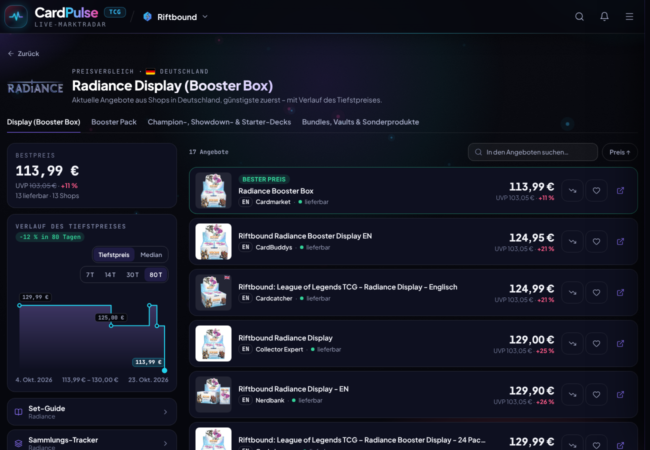Open external link for Cardmarket offer
Image resolution: width=650 pixels, height=450 pixels.
coord(620,190)
